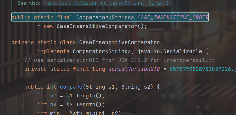Click the 'implements' keyword
Viewport: 236px width, 115px height.
(x=53, y=51)
